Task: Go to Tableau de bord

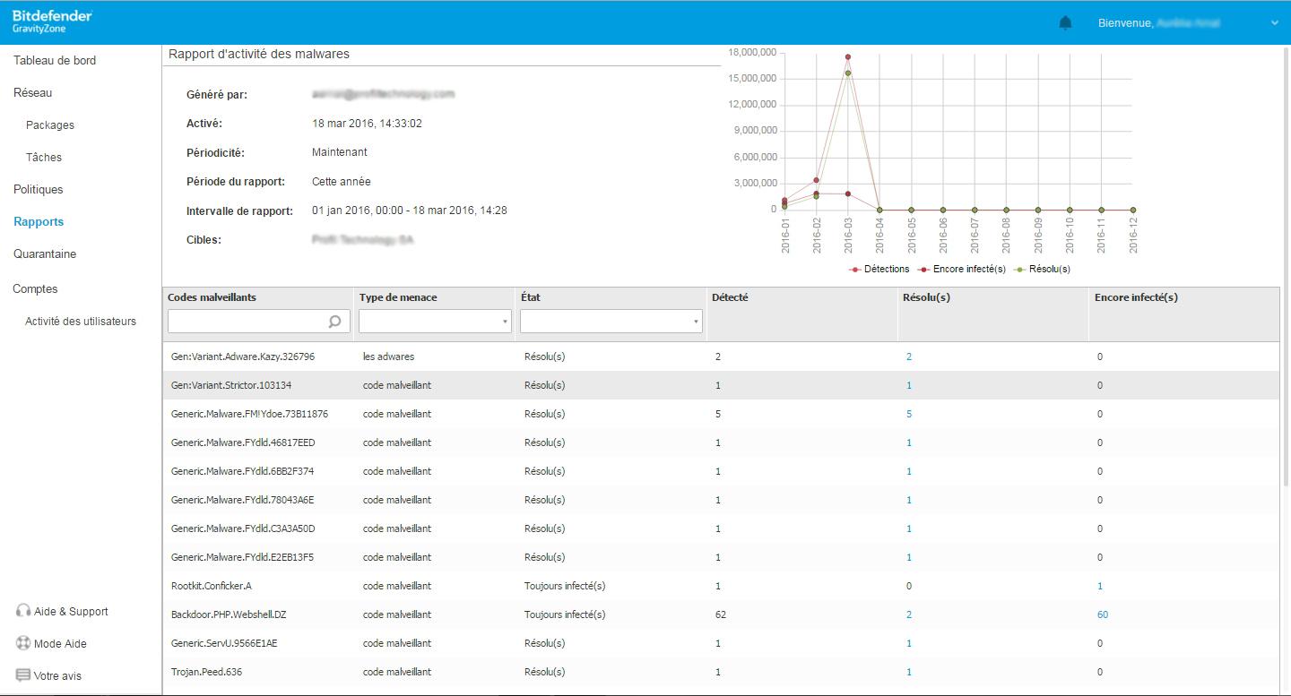Action: click(x=55, y=60)
